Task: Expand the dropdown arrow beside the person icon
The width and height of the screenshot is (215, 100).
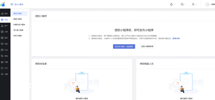Action: pos(196,4)
